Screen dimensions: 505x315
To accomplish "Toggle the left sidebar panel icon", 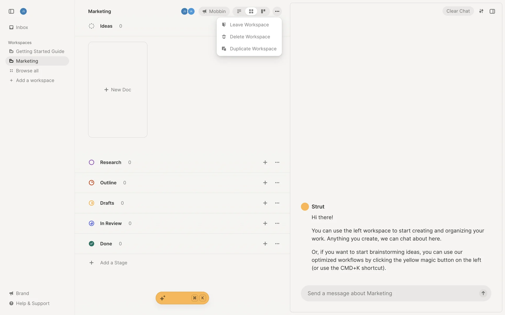I will point(11,11).
